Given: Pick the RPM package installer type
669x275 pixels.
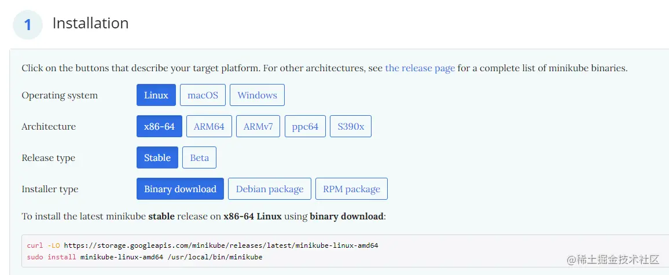Looking at the screenshot, I should point(351,189).
